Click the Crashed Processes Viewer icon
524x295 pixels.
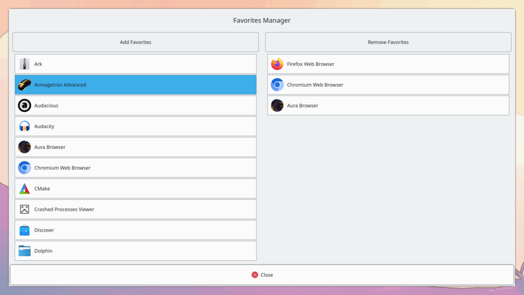[25, 209]
